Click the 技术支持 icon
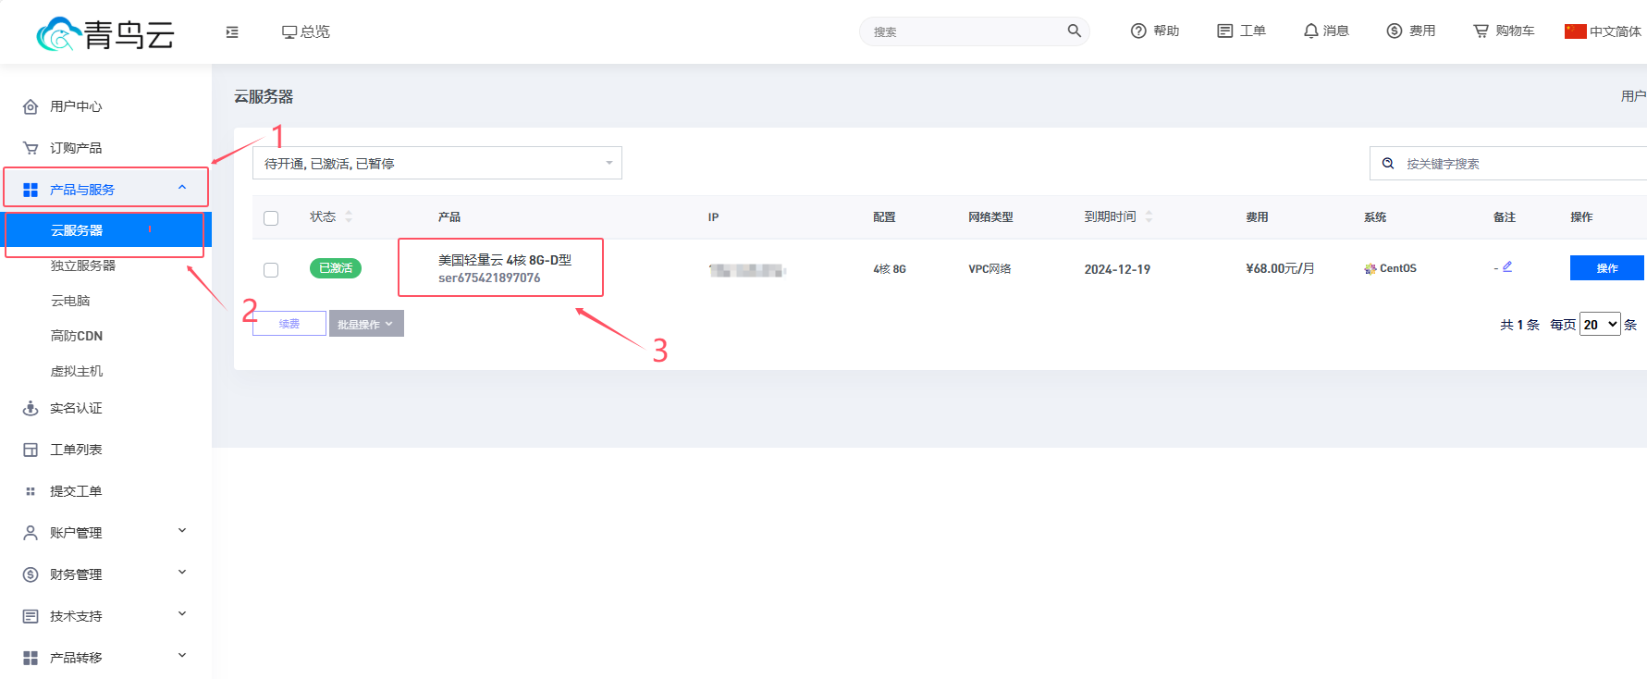This screenshot has width=1647, height=679. click(31, 616)
